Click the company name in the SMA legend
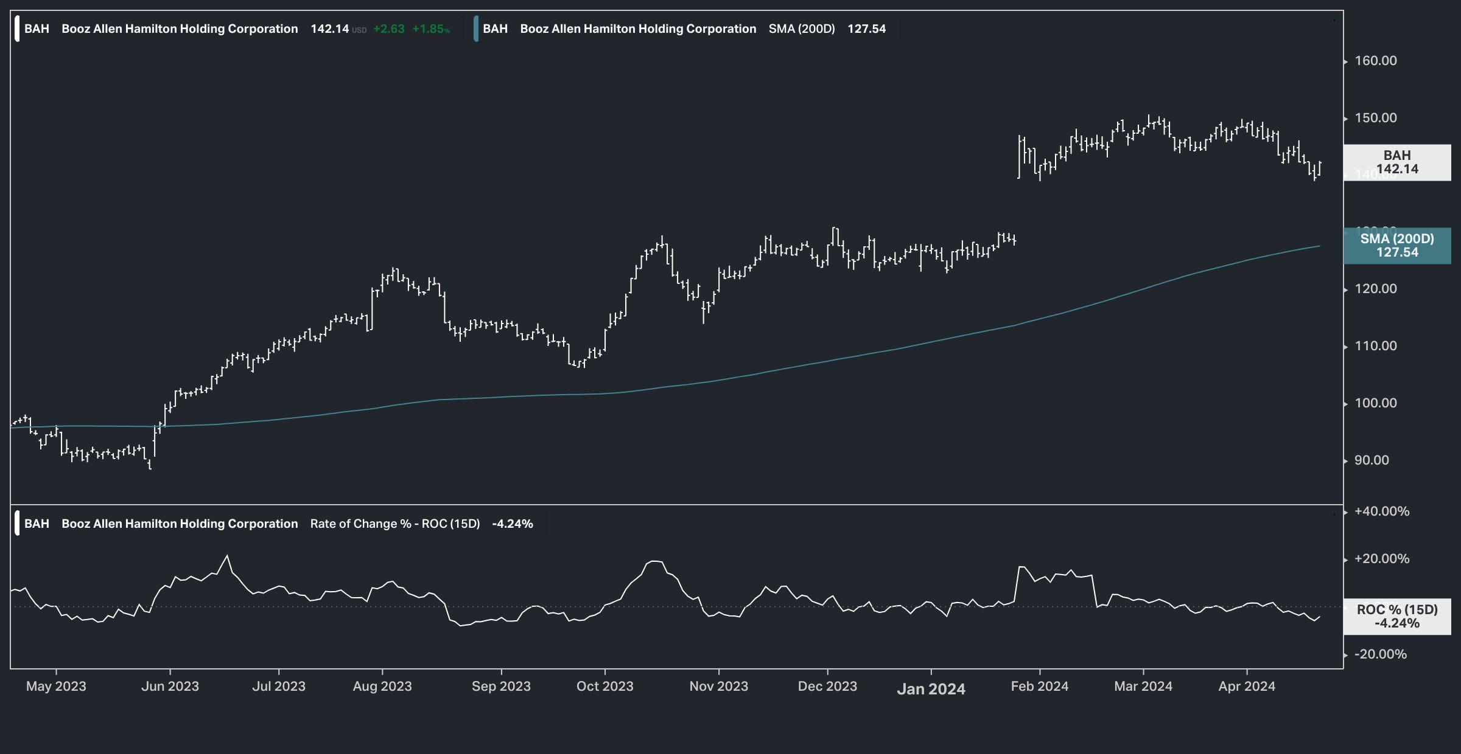This screenshot has width=1461, height=754. click(638, 29)
